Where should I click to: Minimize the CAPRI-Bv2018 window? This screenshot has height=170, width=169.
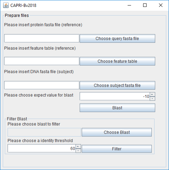click(129, 5)
